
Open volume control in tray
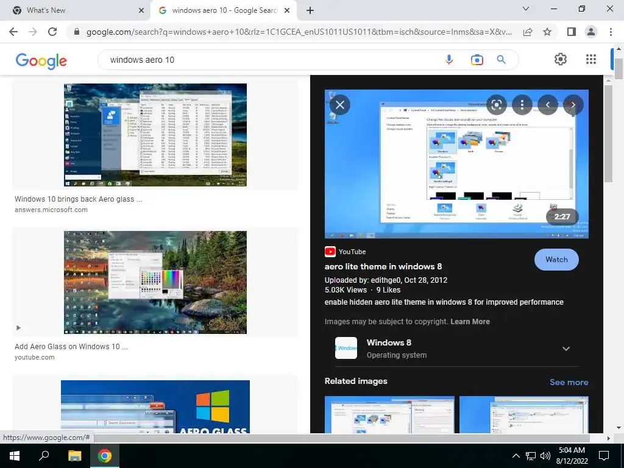(545, 456)
